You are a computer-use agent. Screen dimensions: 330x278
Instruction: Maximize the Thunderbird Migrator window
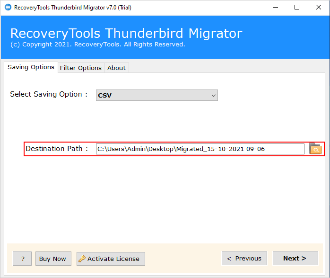[x=297, y=8]
